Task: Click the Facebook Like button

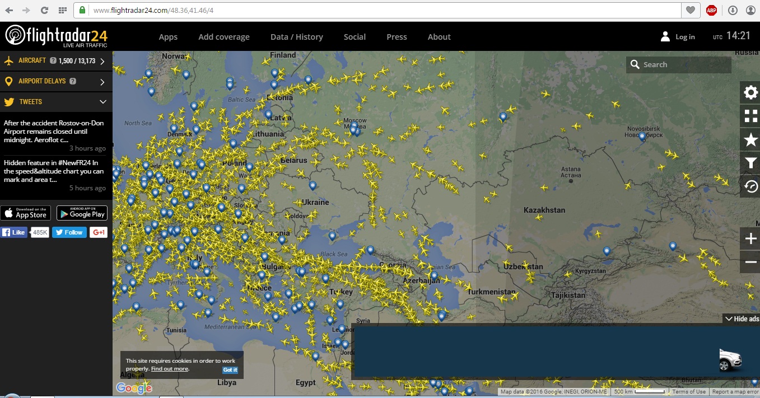Action: coord(14,232)
